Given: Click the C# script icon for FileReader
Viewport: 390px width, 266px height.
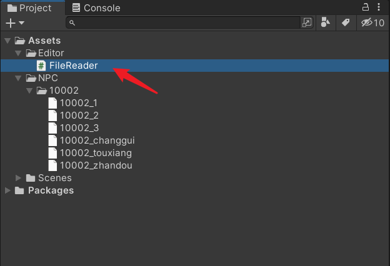Looking at the screenshot, I should 41,66.
